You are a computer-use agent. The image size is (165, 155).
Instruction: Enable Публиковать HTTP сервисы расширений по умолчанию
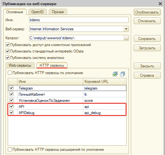10,150
